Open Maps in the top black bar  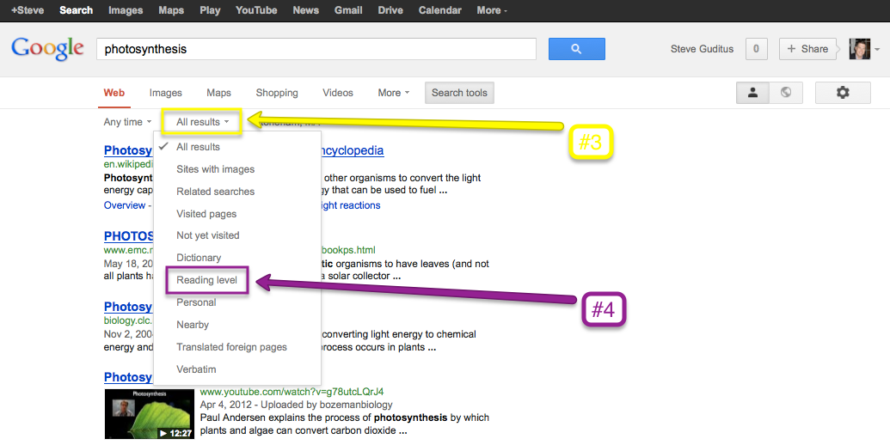(171, 10)
